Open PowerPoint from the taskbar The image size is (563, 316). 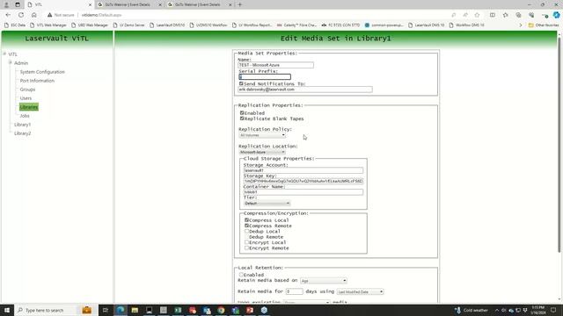pos(250,310)
